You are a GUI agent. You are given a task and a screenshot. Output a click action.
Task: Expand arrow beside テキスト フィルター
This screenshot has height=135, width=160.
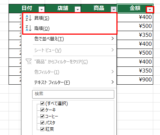[x=112, y=82]
